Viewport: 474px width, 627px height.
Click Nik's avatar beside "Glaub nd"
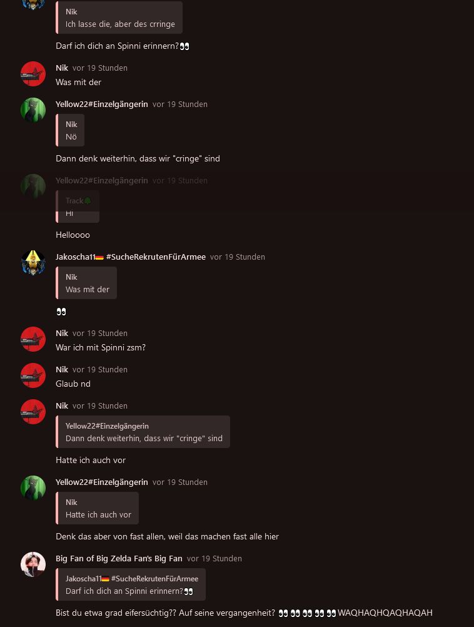[33, 375]
